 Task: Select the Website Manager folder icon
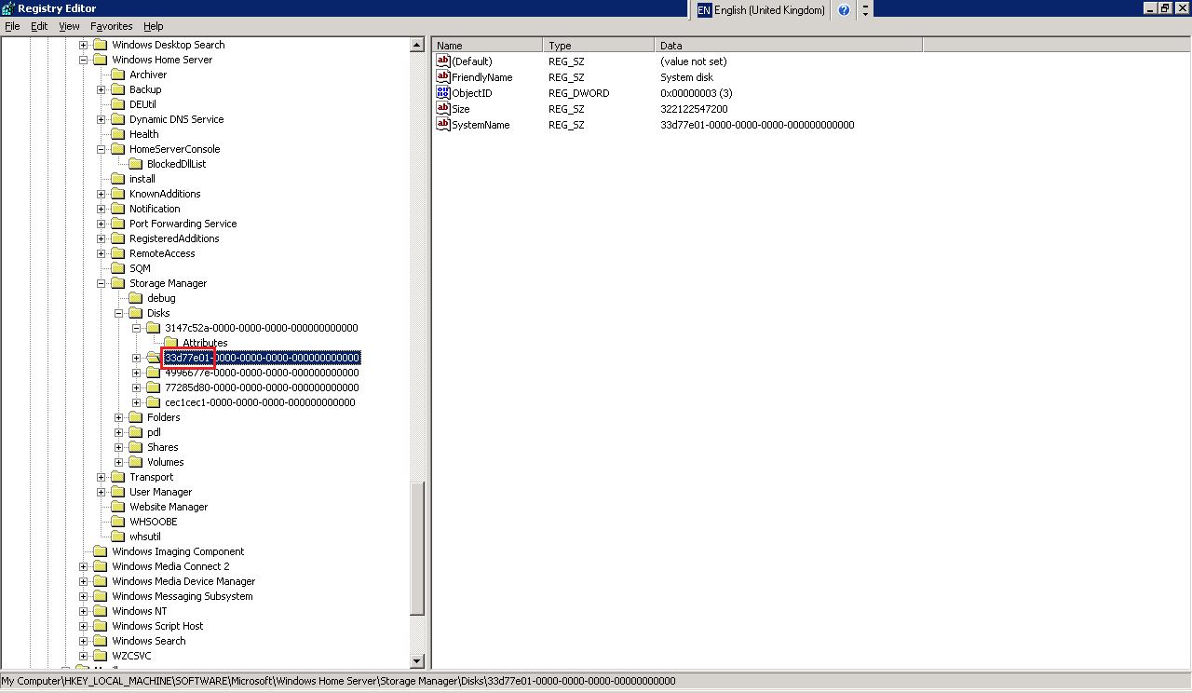point(117,507)
